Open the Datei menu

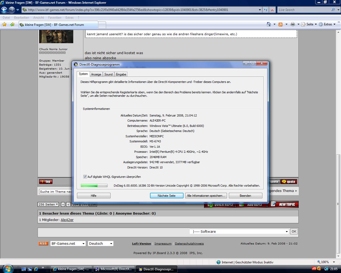6,18
